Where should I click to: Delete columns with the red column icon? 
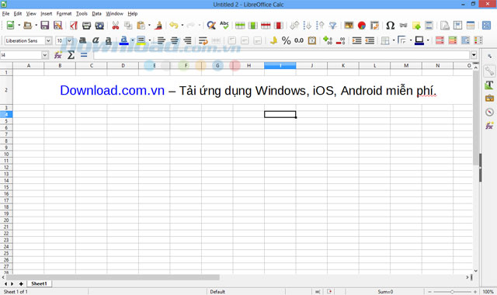pyautogui.click(x=279, y=26)
